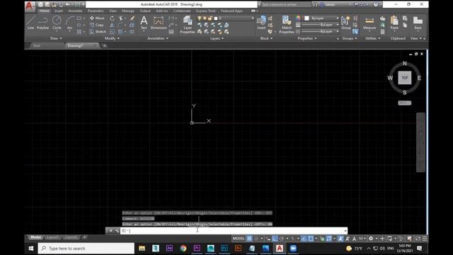Click the object color wheel swatch
This screenshot has width=453, height=255.
[x=298, y=18]
